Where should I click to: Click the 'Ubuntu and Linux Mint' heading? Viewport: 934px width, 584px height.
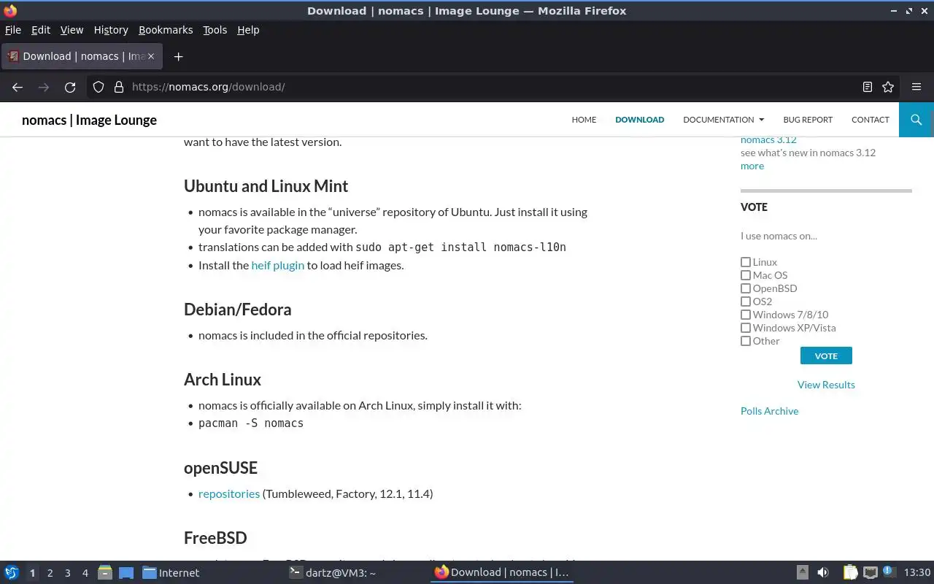pyautogui.click(x=266, y=186)
